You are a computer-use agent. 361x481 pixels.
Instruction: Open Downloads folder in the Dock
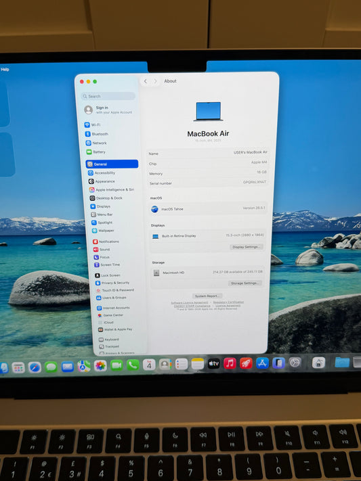342,363
